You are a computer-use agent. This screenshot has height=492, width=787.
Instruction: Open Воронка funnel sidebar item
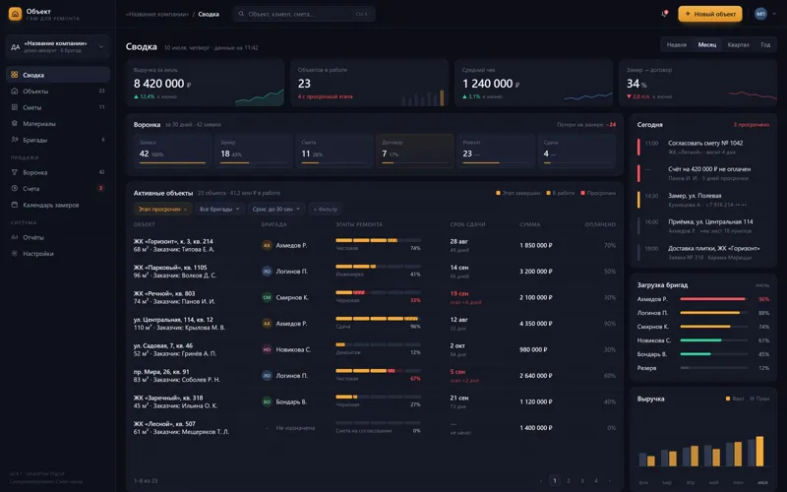(x=58, y=172)
